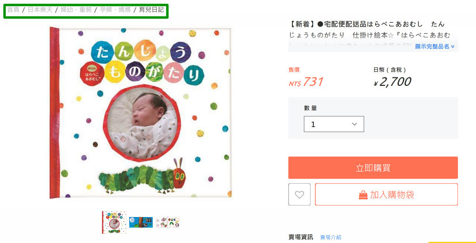Go to 首頁 in the breadcrumb
Viewport: 476px width, 243px height.
coord(13,10)
